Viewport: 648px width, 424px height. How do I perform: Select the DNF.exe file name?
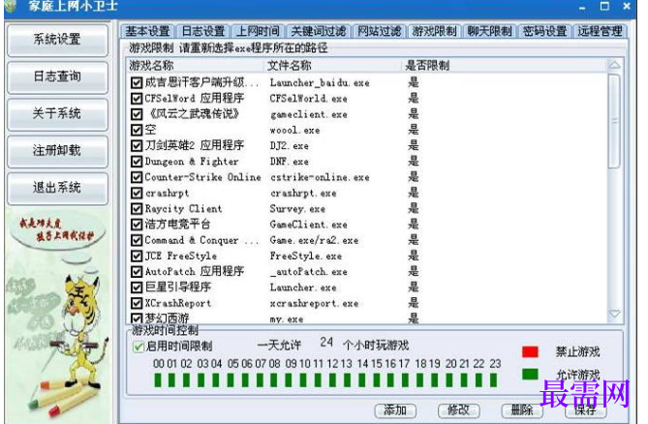pyautogui.click(x=290, y=162)
